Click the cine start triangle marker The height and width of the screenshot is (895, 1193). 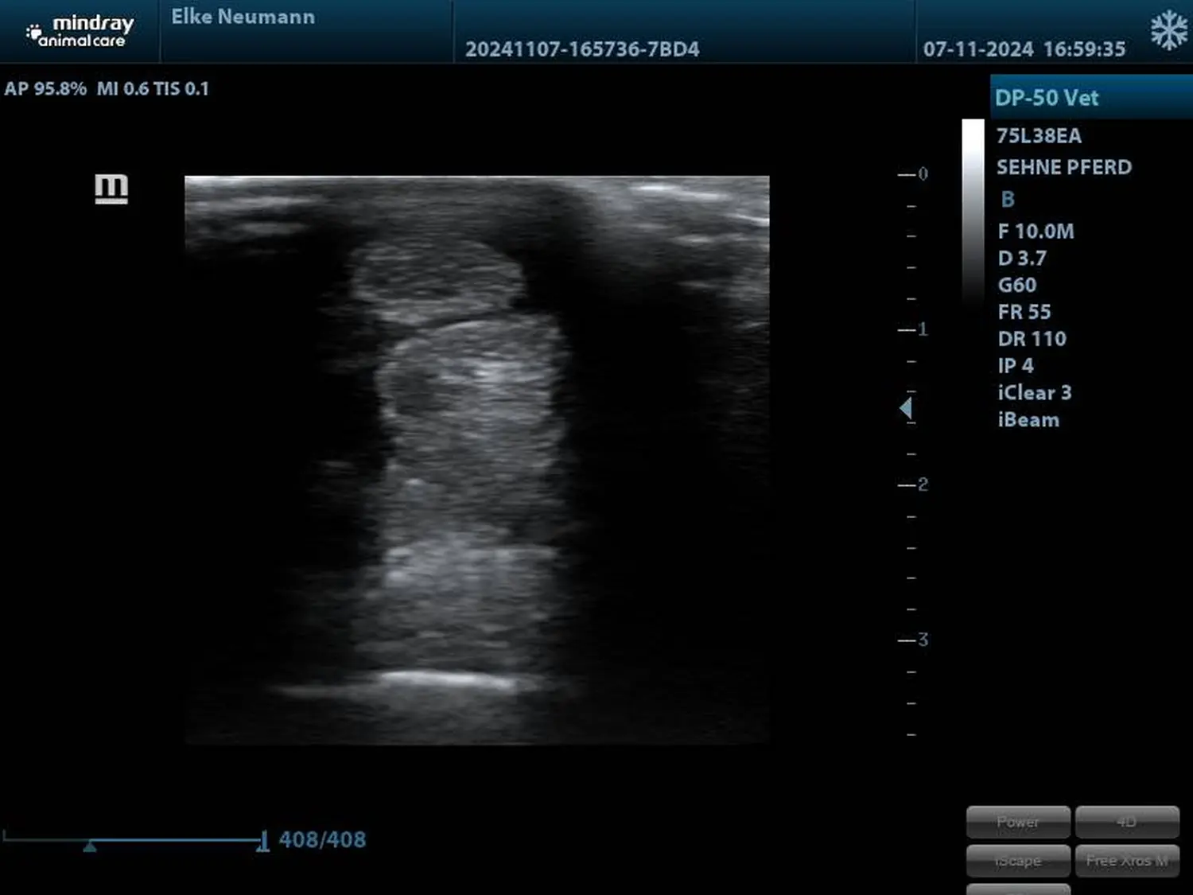(90, 846)
